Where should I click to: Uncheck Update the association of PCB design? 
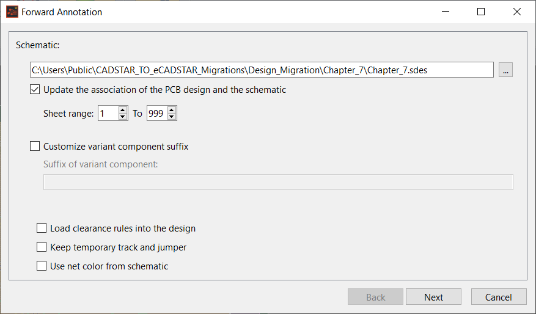[35, 90]
